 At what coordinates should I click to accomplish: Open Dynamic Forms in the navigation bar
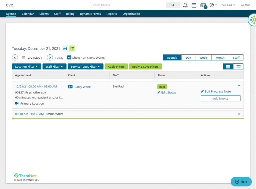tap(90, 14)
